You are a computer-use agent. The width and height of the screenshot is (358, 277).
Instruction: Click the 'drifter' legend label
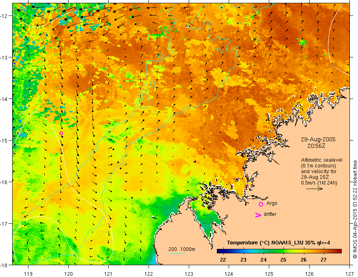[270, 214]
